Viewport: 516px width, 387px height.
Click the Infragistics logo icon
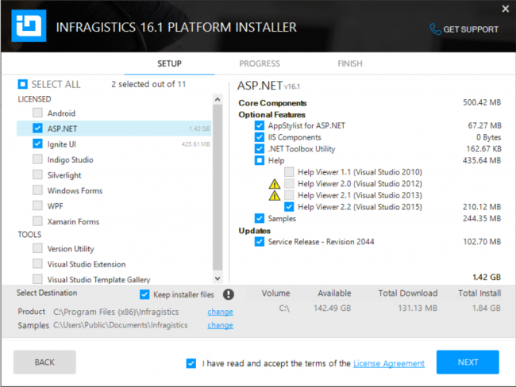click(29, 26)
